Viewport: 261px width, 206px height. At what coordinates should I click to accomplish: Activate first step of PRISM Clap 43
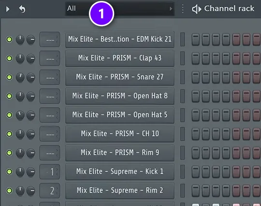tap(196, 59)
